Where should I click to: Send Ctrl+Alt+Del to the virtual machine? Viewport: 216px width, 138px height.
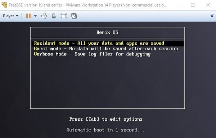click(44, 16)
